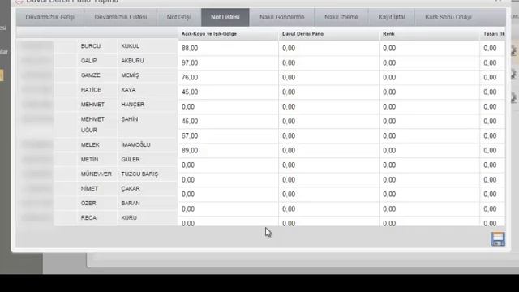Click the name NİMET

(x=89, y=188)
